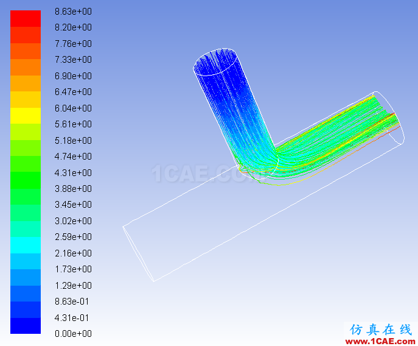
Task: Click the red top legend color band
Action: click(x=26, y=18)
